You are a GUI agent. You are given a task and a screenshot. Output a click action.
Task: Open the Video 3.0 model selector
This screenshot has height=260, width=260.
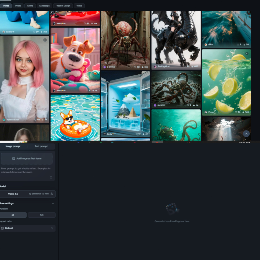27,194
